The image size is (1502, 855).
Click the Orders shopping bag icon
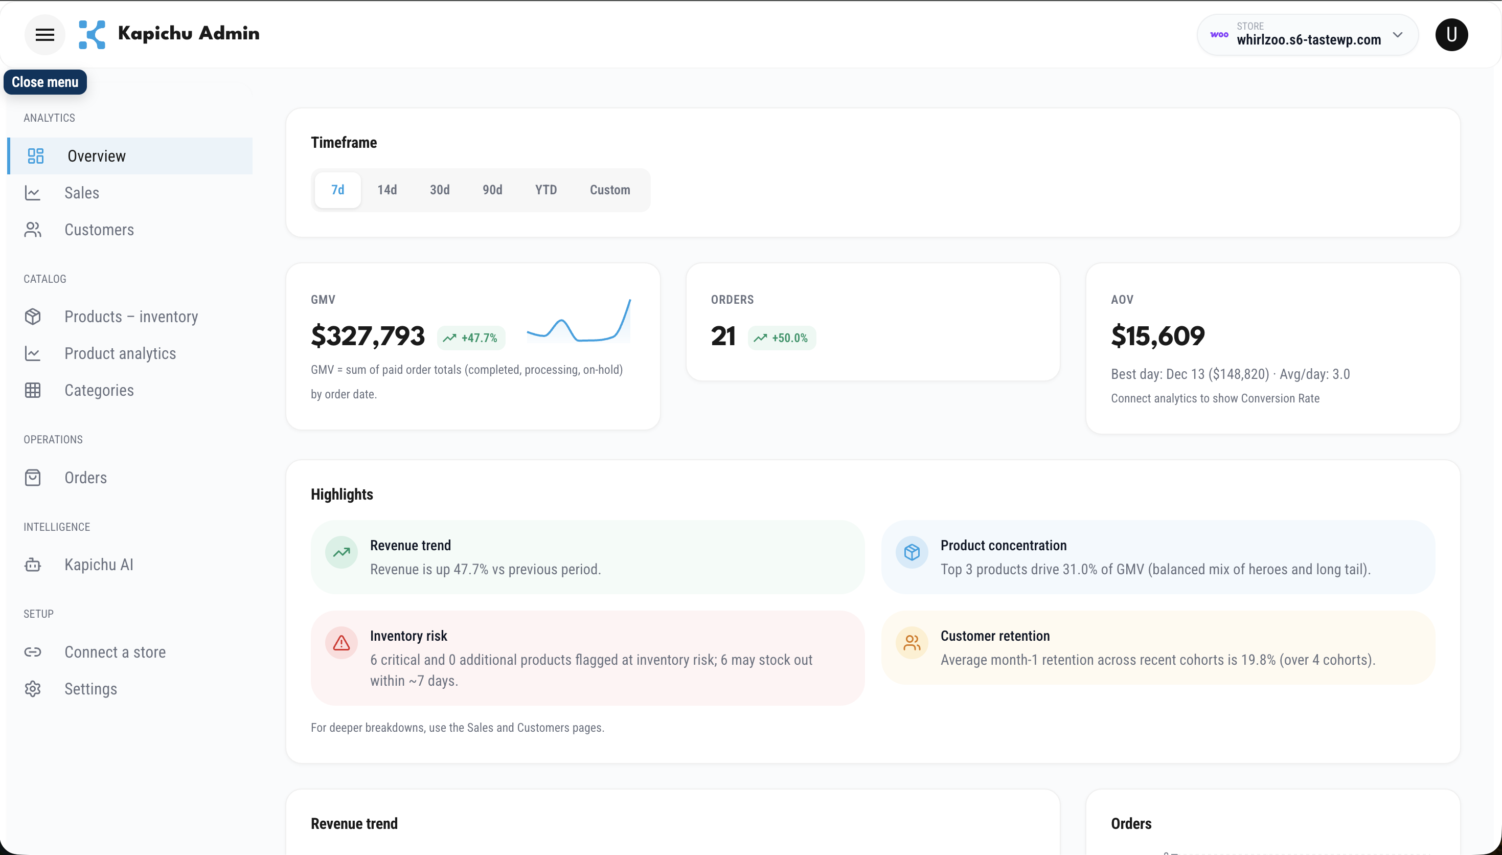coord(33,478)
